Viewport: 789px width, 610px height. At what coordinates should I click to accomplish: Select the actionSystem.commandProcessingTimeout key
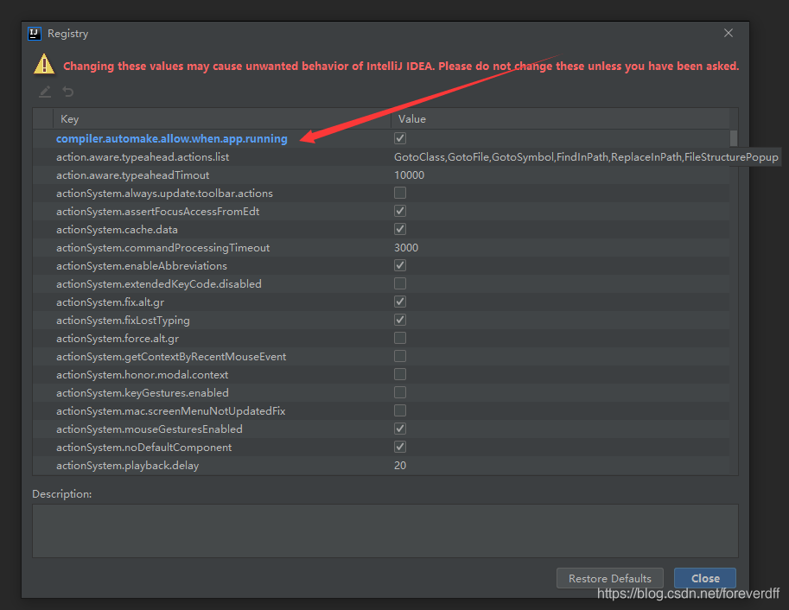pos(162,248)
